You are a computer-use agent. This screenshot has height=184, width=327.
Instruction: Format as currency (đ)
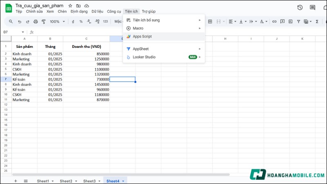(73, 22)
